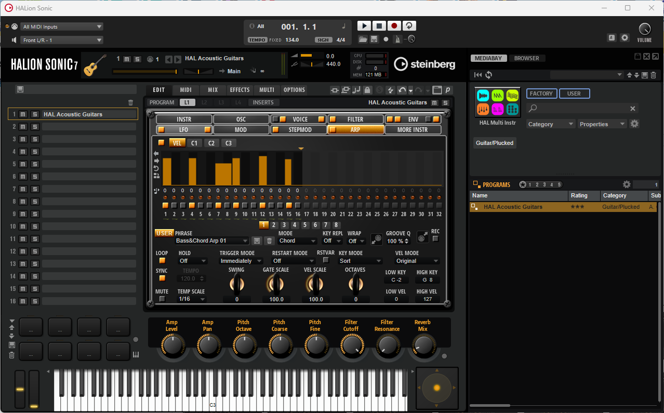
Task: Refresh MediaBay results icon
Action: pyautogui.click(x=489, y=75)
